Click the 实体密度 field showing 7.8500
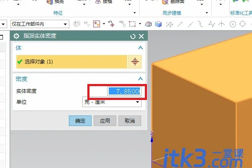This screenshot has height=168, width=252. click(124, 91)
